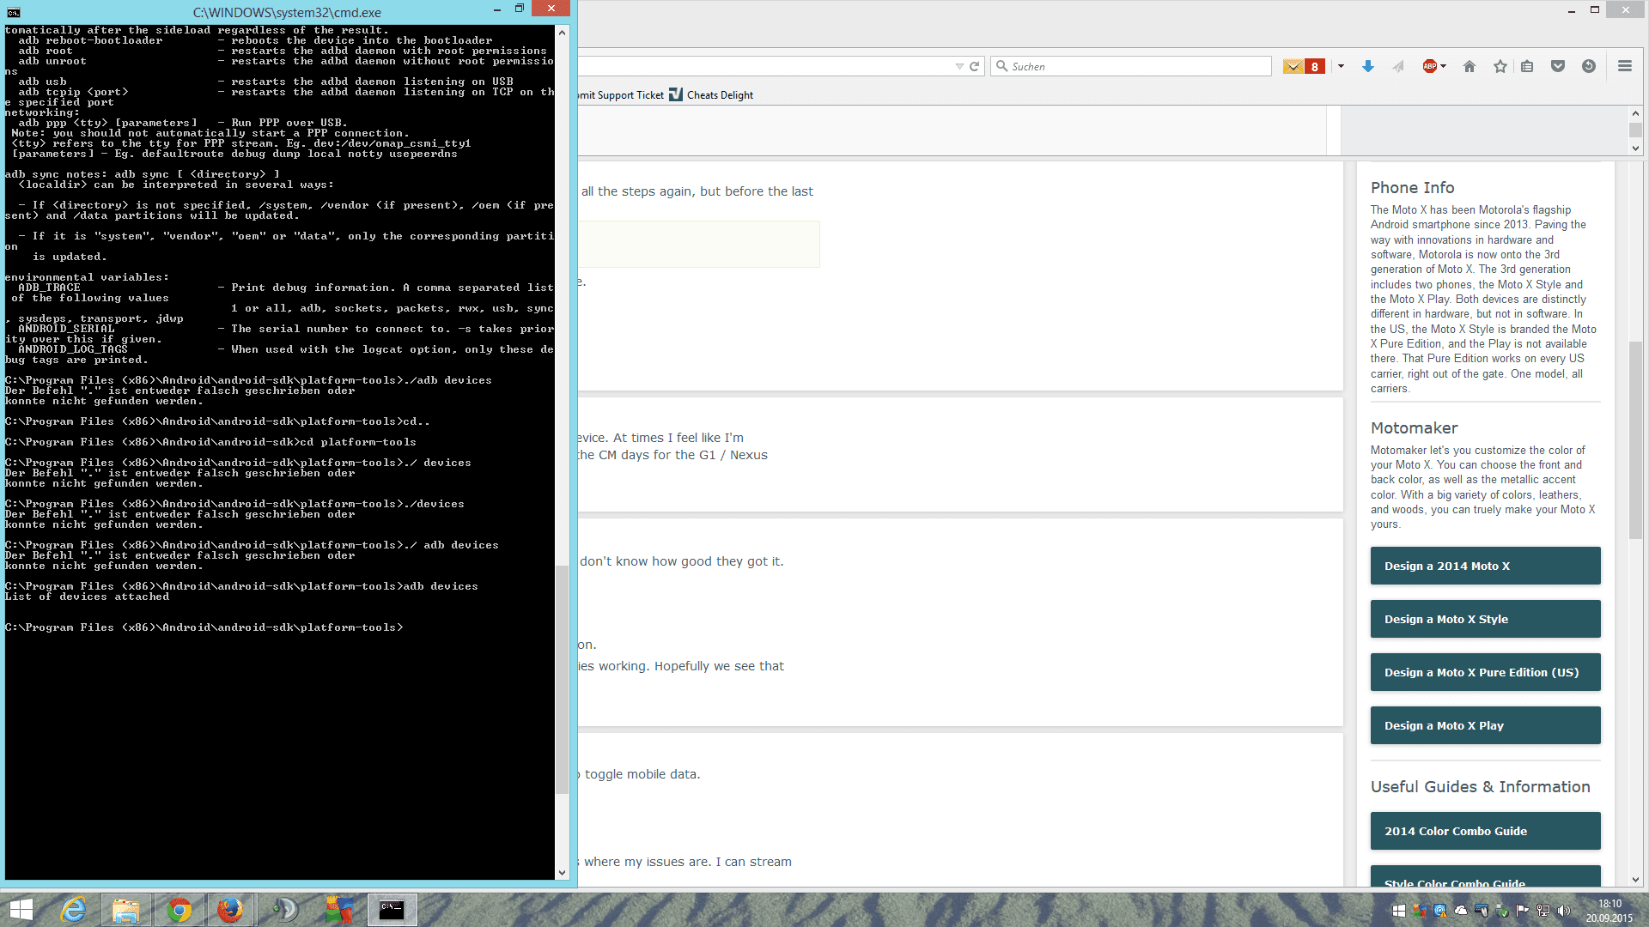1649x927 pixels.
Task: Click Useful Guides & Information heading
Action: [1481, 786]
